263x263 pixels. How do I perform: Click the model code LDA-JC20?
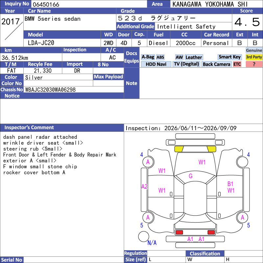coord(41,43)
